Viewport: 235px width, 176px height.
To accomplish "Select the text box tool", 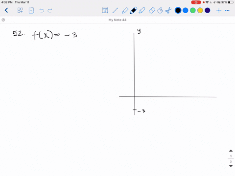I will (x=105, y=10).
